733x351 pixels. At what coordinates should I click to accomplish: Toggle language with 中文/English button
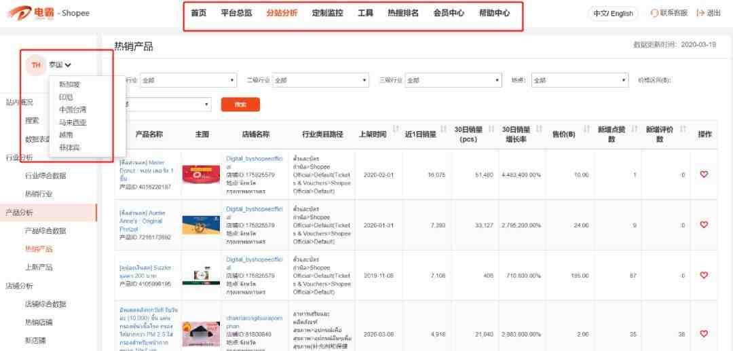[x=613, y=13]
